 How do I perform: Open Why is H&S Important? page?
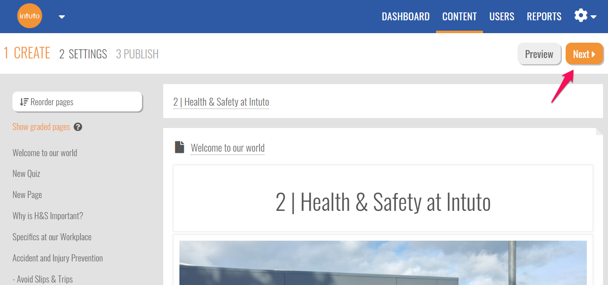point(48,216)
